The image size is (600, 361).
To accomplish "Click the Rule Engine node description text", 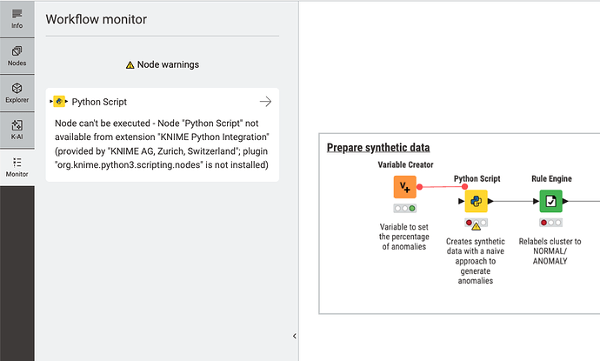I will tap(550, 251).
